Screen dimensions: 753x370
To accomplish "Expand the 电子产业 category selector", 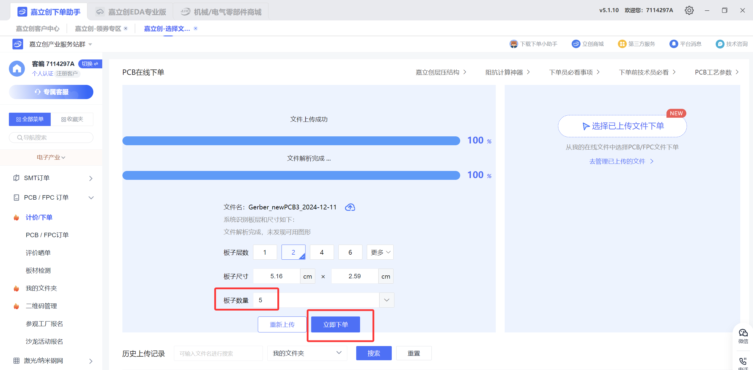I will [x=51, y=157].
